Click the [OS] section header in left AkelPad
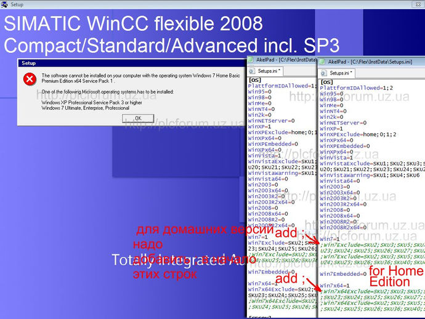The height and width of the screenshot is (319, 425). (255, 80)
